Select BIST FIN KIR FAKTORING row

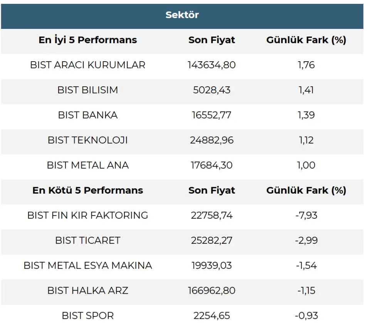point(87,215)
